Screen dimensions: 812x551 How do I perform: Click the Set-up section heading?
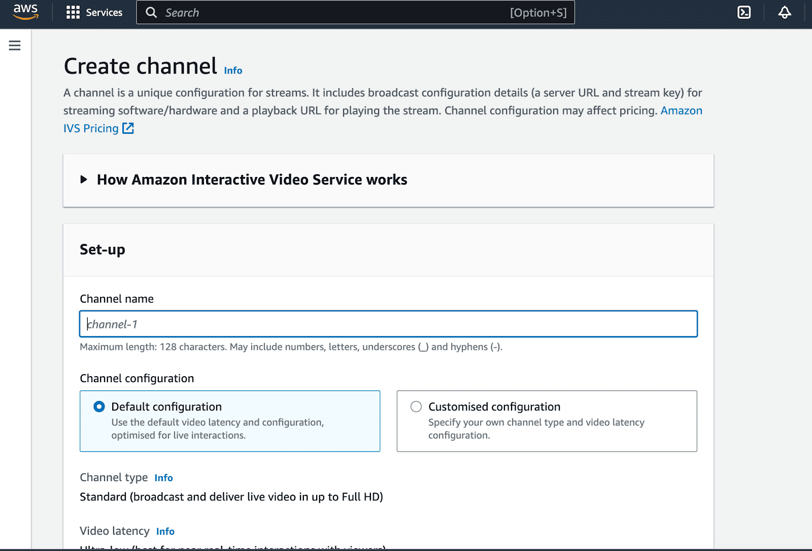[x=103, y=249]
